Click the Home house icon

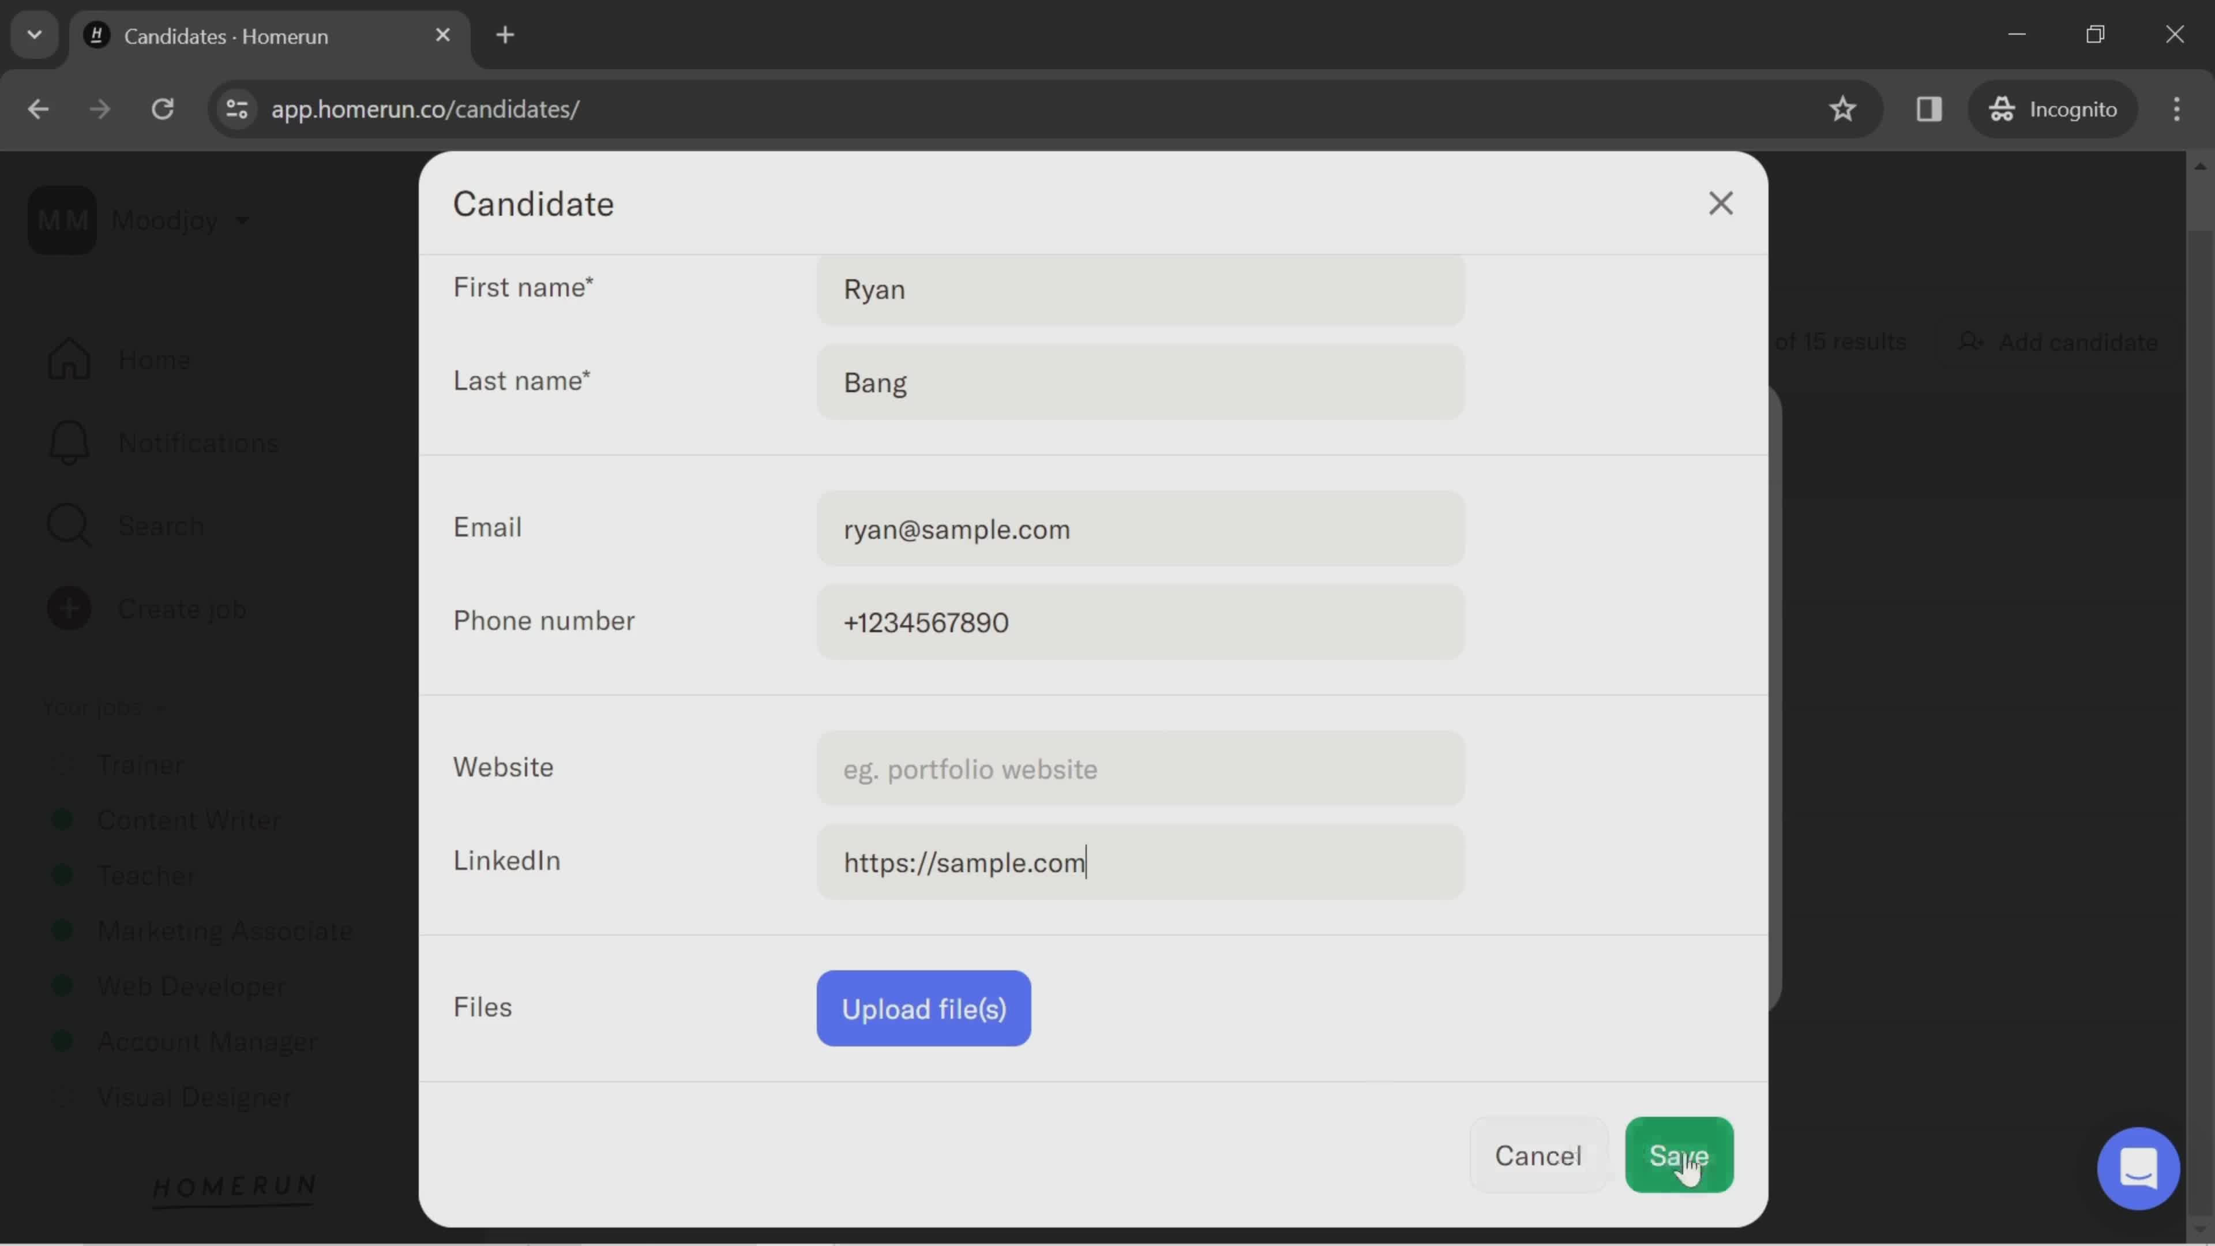69,359
